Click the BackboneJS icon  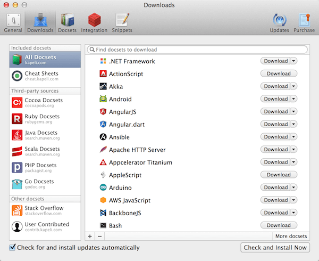(103, 213)
